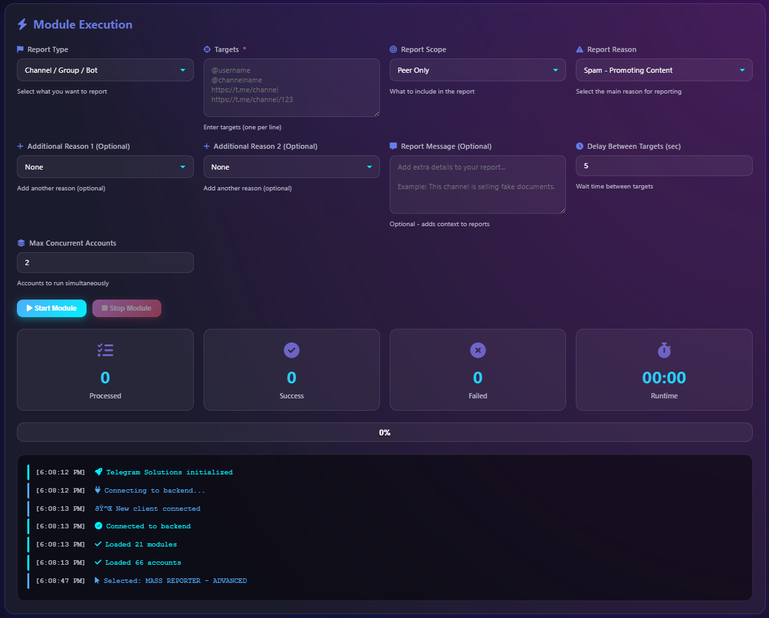Click the crosshair target icon beside Targets
Viewport: 769px width, 618px height.
(x=207, y=49)
